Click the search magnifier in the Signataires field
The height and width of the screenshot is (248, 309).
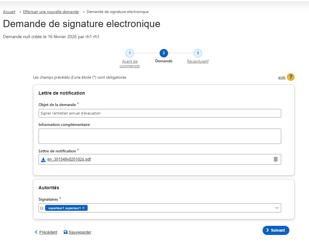pos(42,208)
